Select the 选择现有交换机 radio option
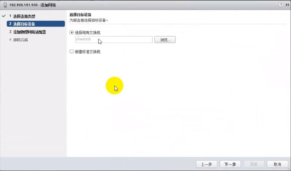 coord(71,33)
